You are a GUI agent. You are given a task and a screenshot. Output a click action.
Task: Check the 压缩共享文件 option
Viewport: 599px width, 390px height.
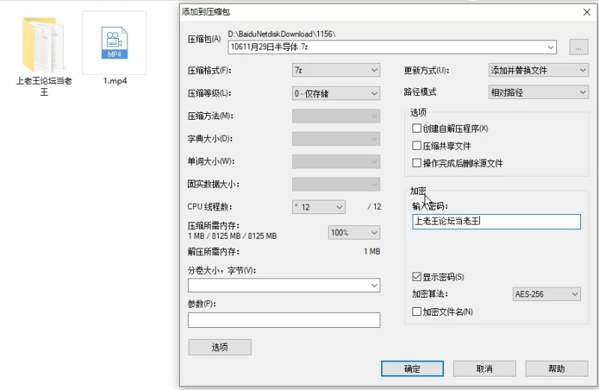416,145
